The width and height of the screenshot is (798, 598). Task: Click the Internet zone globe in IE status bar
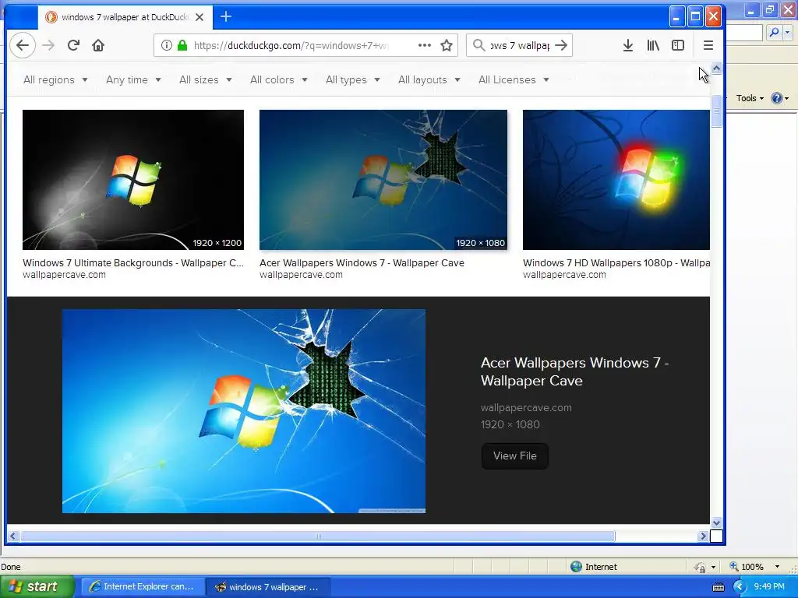(x=576, y=567)
